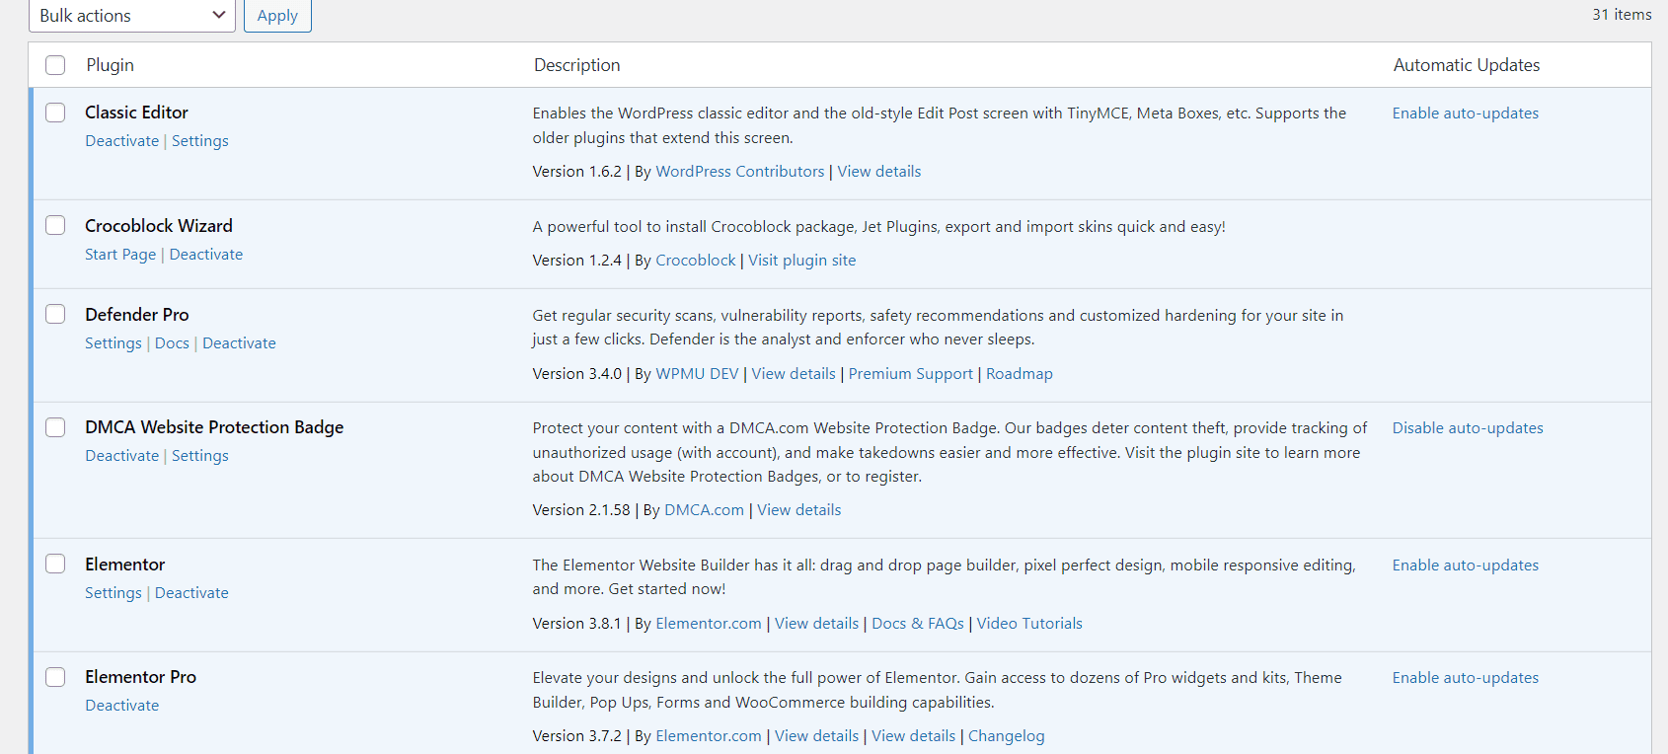Tick the Defender Pro checkbox
Viewport: 1668px width, 754px height.
(x=55, y=314)
